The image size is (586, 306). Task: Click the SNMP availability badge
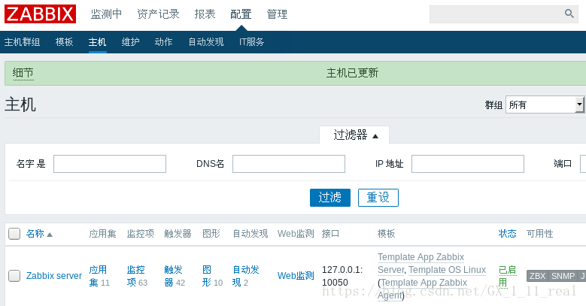click(563, 276)
